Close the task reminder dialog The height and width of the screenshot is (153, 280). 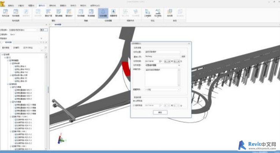pyautogui.click(x=189, y=44)
